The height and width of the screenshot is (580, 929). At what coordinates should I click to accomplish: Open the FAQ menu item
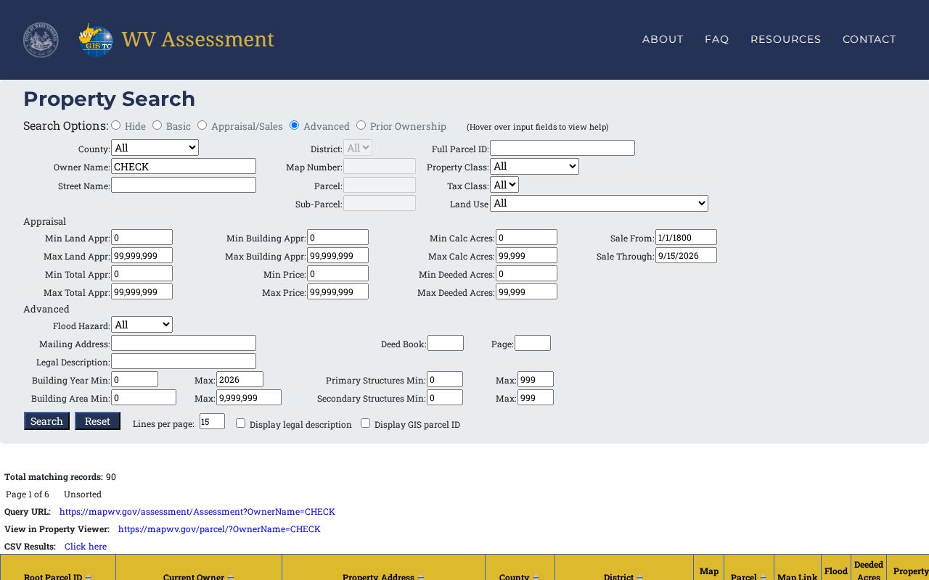(x=716, y=39)
